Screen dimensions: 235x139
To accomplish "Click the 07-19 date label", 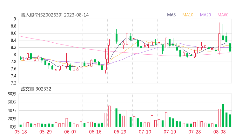I will 170,132.
